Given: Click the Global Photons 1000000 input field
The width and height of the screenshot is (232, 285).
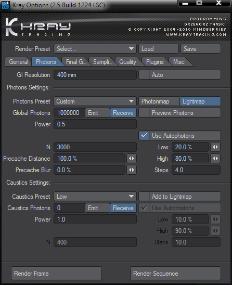Looking at the screenshot, I should tap(69, 113).
